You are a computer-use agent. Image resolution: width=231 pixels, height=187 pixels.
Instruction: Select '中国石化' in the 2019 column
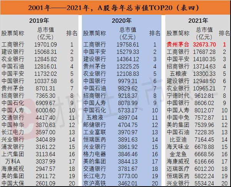click(13, 103)
